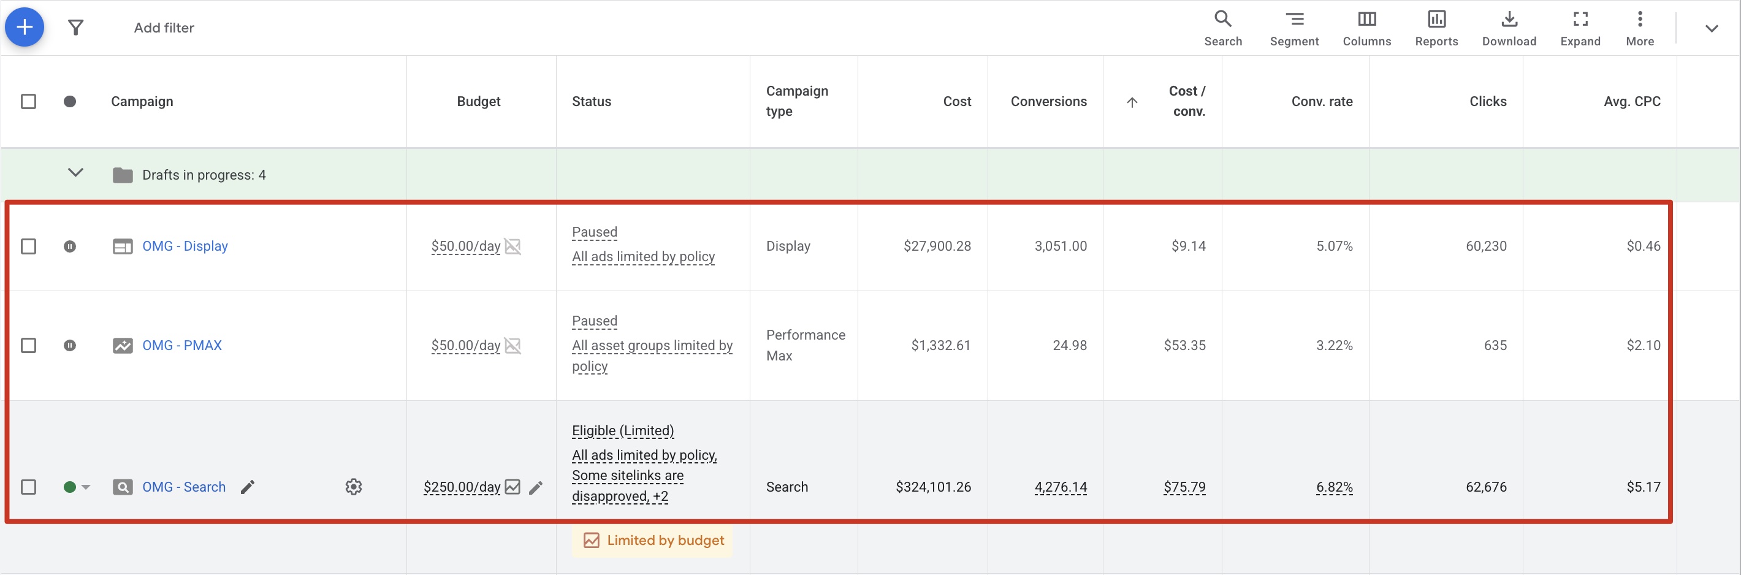Screen dimensions: 1741x575
Task: Click the $27,900.28 cost cell
Action: [937, 246]
